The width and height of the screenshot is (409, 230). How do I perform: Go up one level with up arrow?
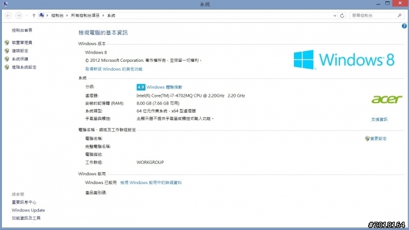tap(34, 16)
